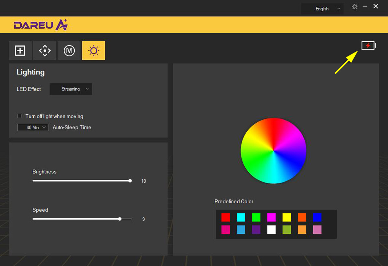Open the 40 Min Auto-Sleep Time dropdown
The height and width of the screenshot is (266, 388).
pyautogui.click(x=33, y=128)
